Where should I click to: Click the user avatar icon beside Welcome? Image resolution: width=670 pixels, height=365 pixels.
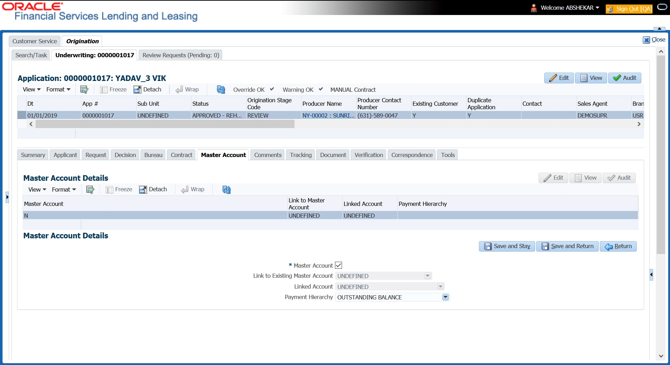click(534, 8)
